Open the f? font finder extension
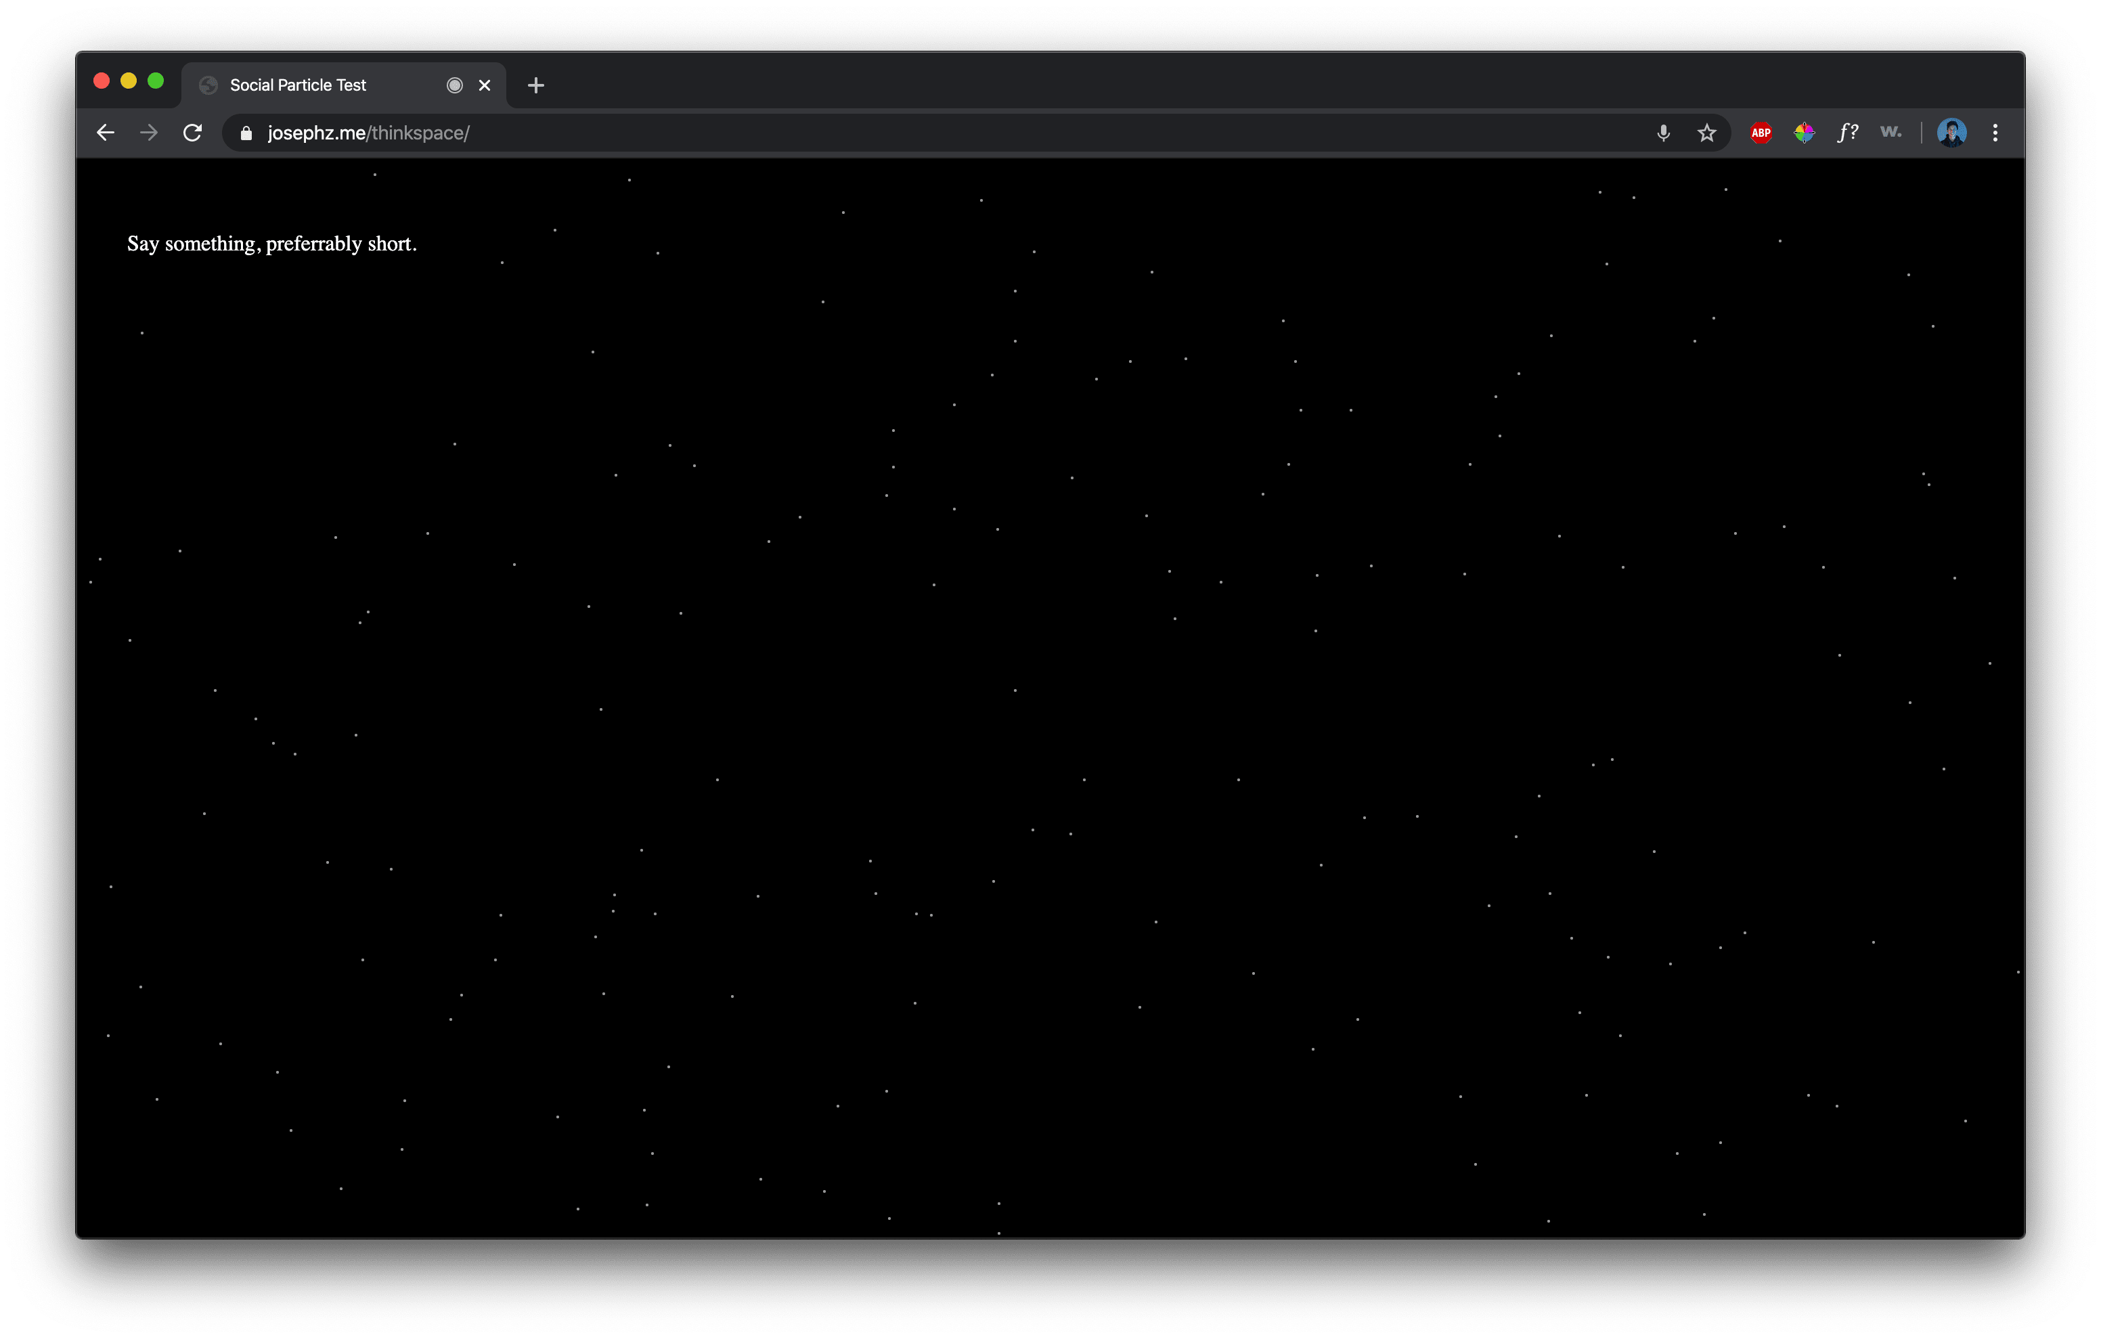The height and width of the screenshot is (1339, 2101). pyautogui.click(x=1847, y=133)
